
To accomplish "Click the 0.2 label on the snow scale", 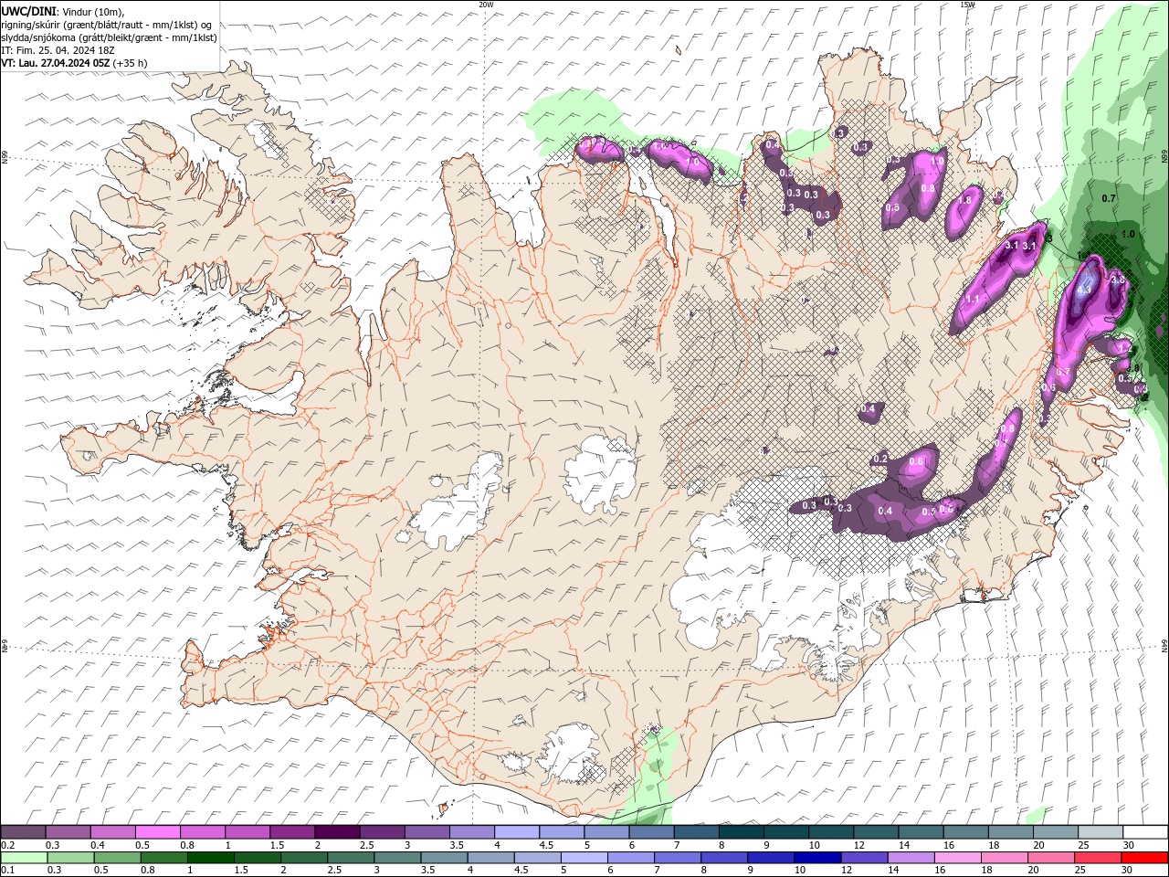I will pos(7,845).
